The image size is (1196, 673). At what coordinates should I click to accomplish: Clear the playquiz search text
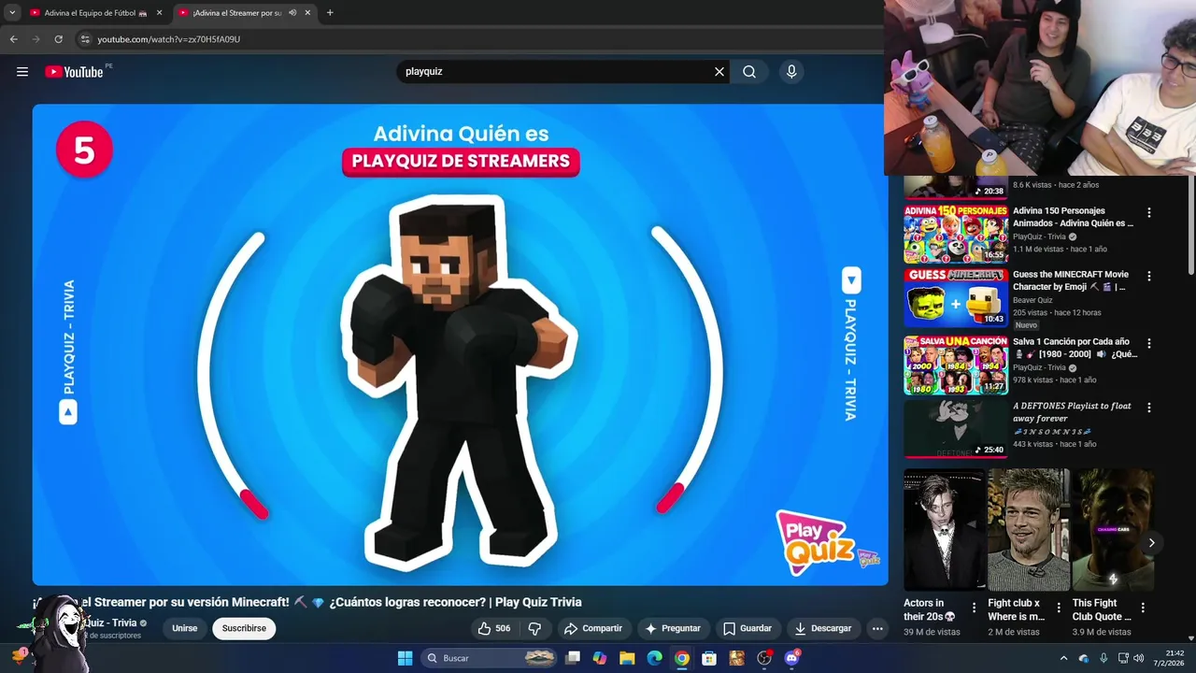click(719, 72)
